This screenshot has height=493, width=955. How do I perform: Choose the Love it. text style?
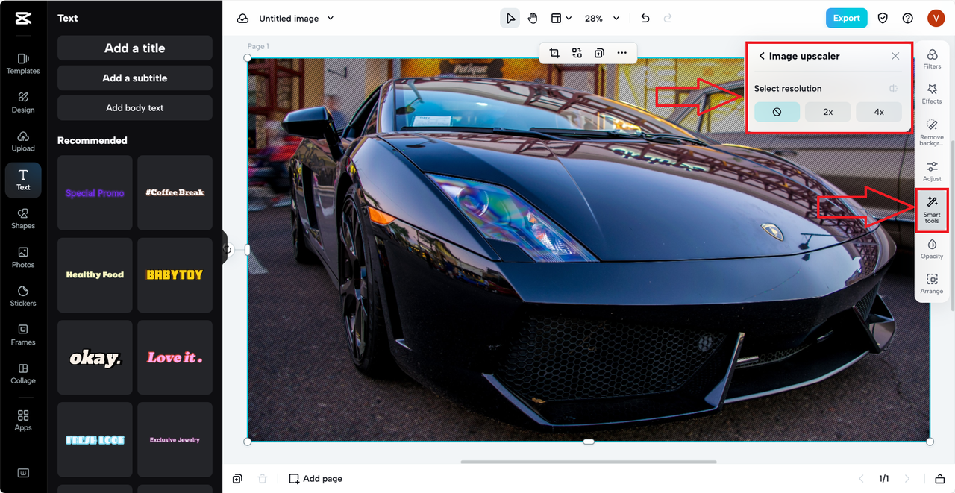click(x=175, y=357)
